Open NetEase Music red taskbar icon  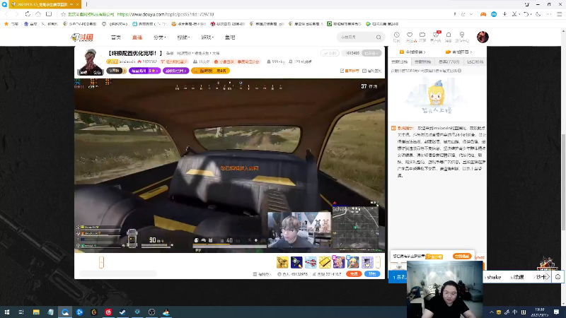point(108,312)
